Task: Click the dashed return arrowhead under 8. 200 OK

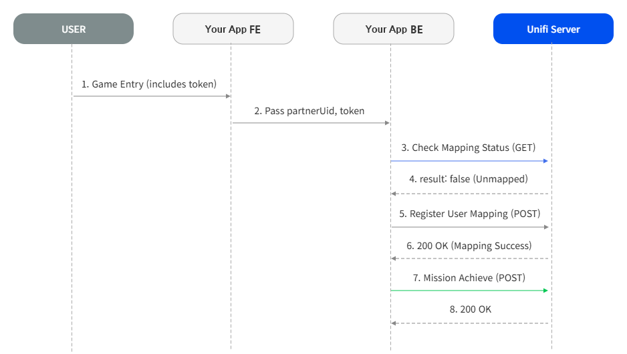Action: 394,323
